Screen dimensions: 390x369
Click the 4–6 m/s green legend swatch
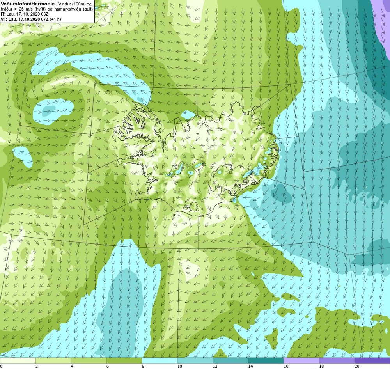(x=89, y=360)
